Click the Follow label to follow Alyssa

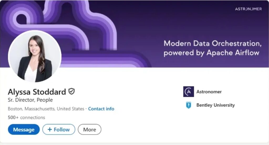click(62, 130)
